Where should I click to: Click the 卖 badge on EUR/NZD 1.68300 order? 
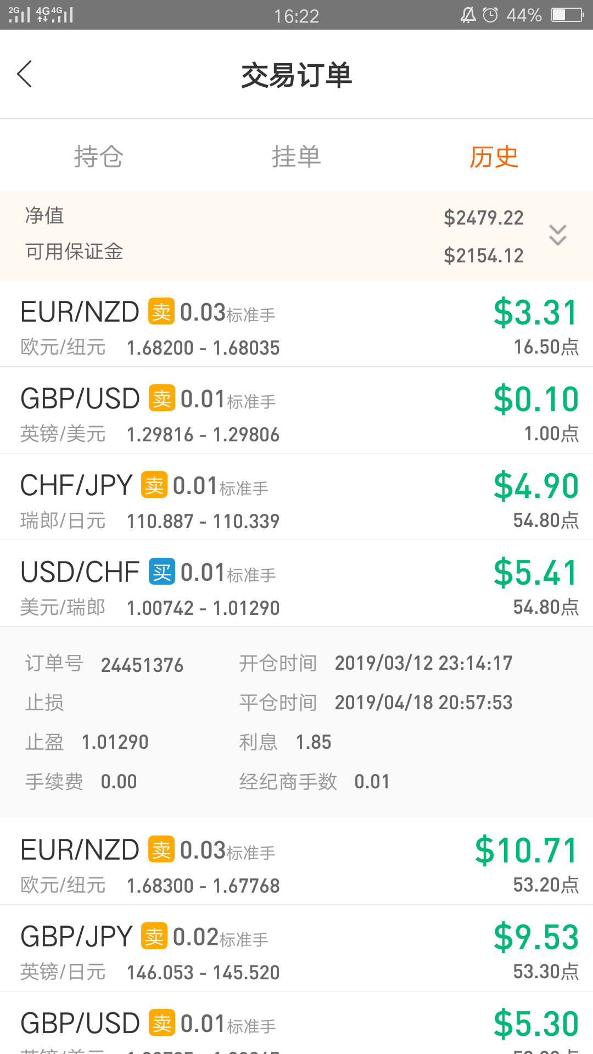tap(161, 849)
